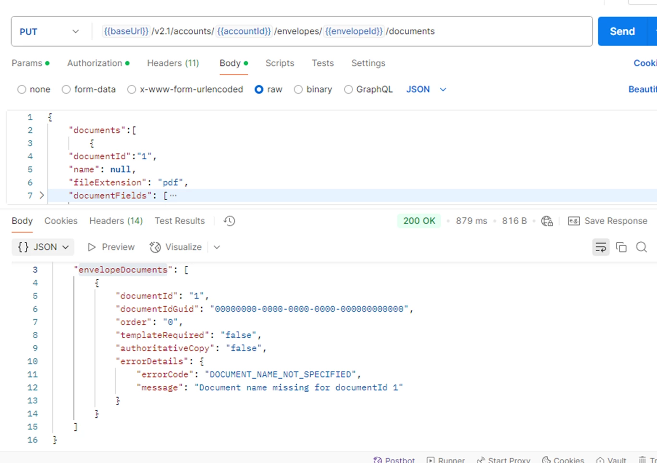Click the "order": "0" line

(149, 322)
